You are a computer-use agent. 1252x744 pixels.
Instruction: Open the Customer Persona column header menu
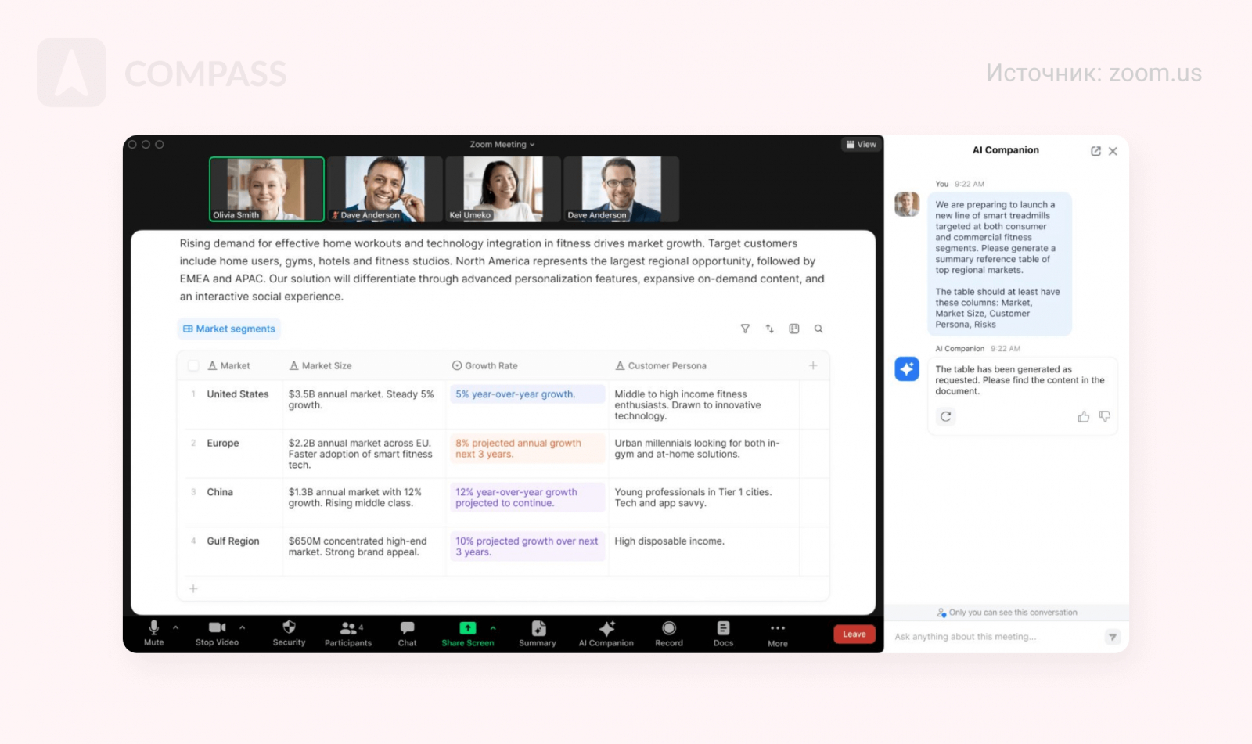[x=660, y=365]
